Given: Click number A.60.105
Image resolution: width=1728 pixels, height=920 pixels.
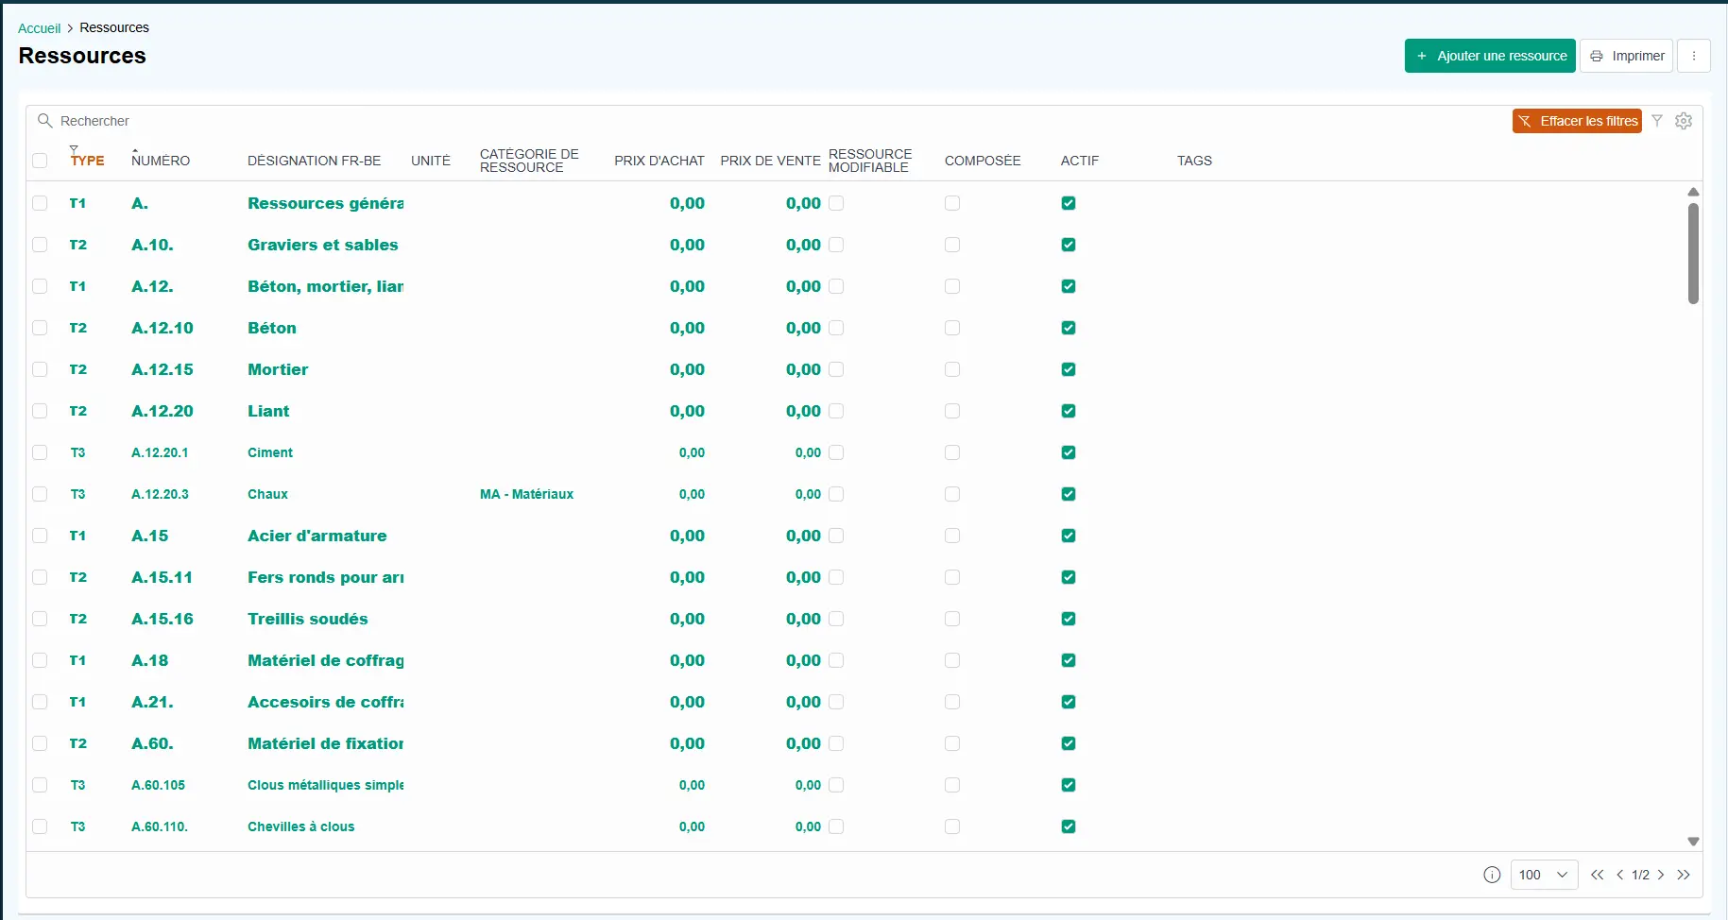Looking at the screenshot, I should click(159, 785).
